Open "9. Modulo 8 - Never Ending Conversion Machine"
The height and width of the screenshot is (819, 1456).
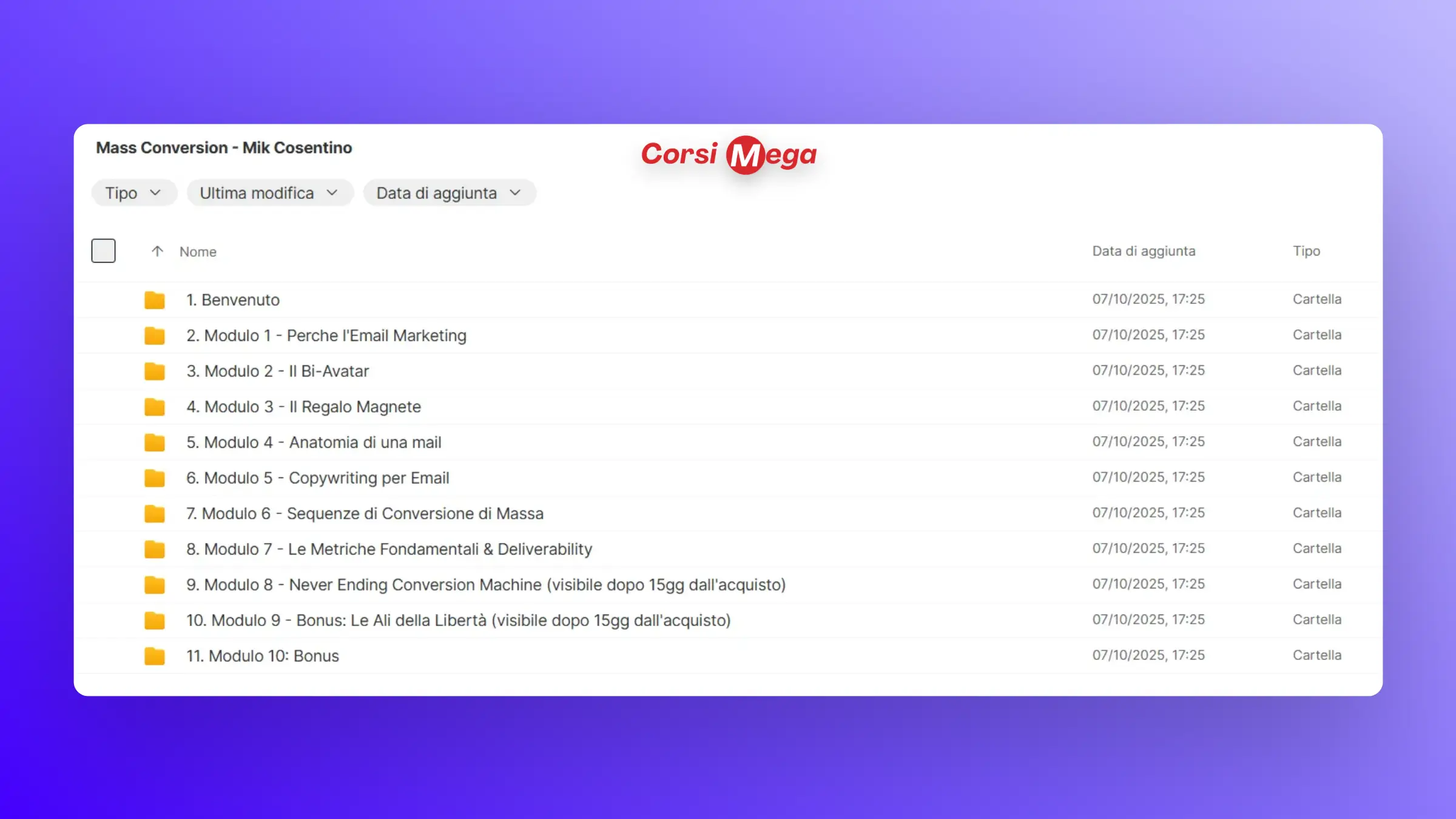tap(486, 585)
